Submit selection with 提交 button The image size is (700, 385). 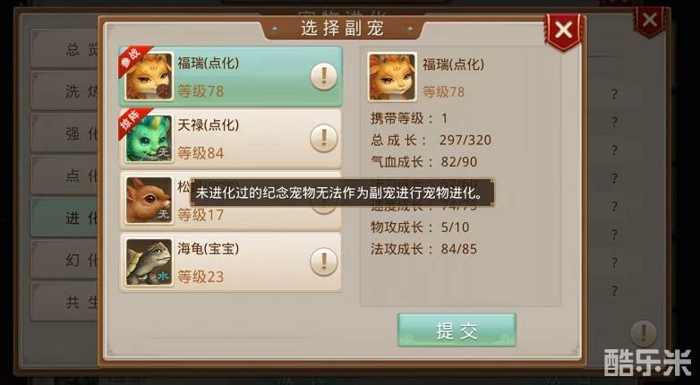457,330
